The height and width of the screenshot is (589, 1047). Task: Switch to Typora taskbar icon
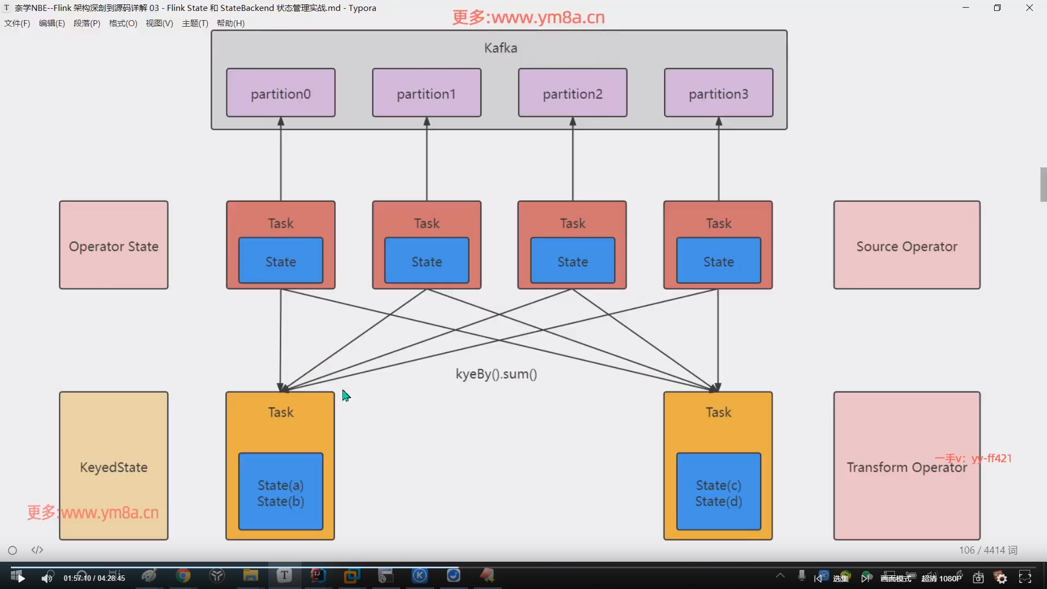(284, 576)
